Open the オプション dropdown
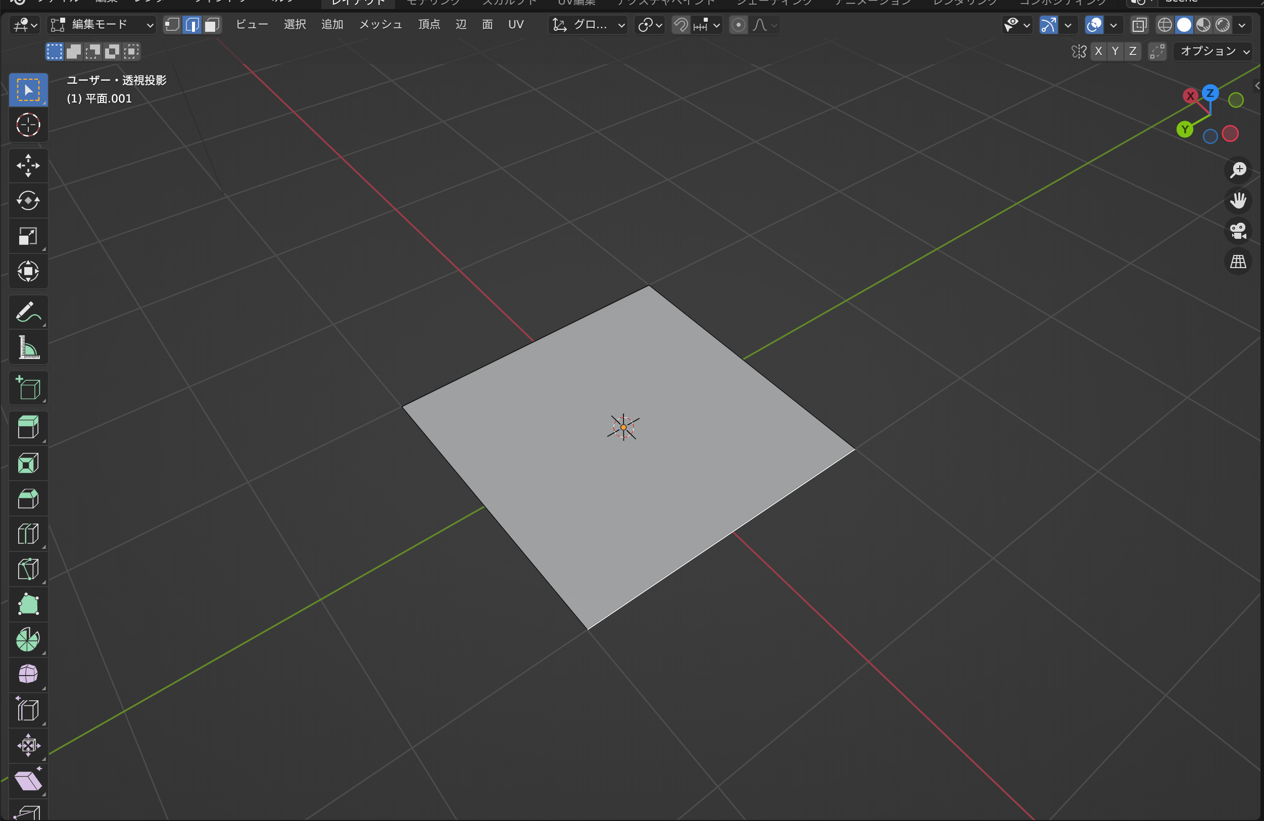Viewport: 1264px width, 821px height. (1213, 51)
